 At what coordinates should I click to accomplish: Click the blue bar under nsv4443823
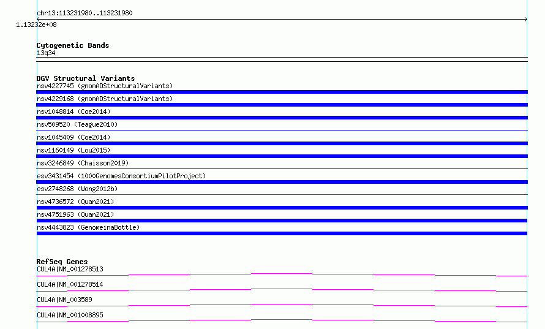click(x=282, y=233)
